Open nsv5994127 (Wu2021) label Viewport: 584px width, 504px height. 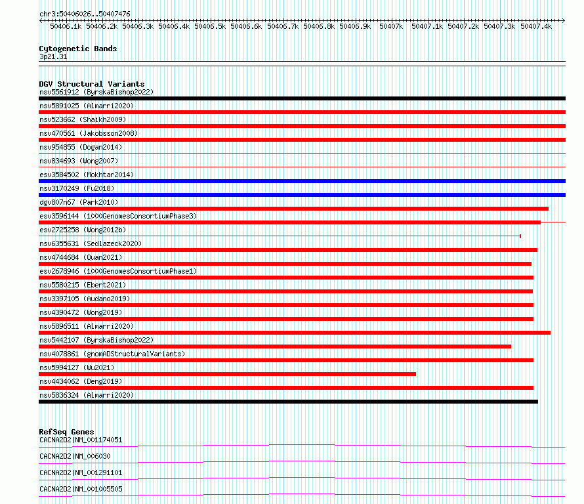77,367
